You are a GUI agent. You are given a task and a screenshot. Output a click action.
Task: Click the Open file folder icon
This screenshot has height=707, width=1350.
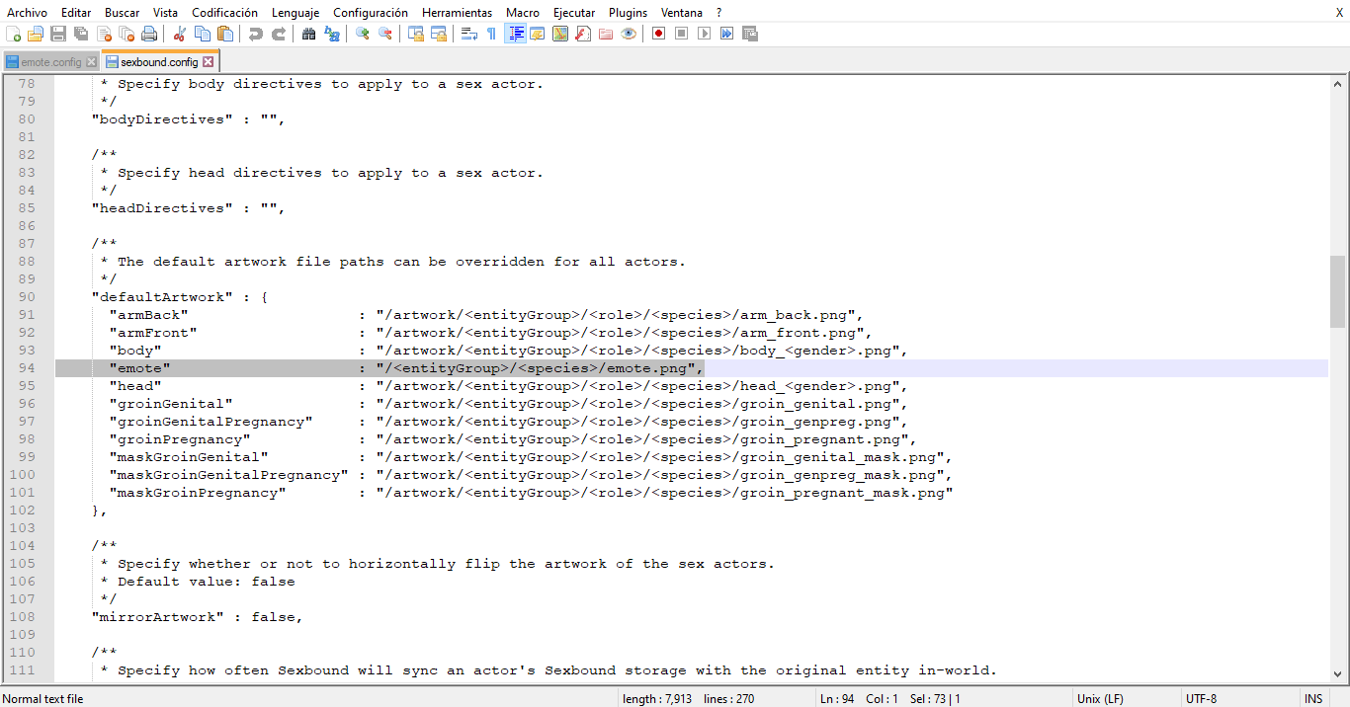(36, 34)
